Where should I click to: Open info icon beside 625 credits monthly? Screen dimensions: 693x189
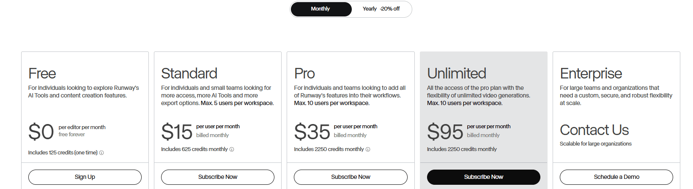(232, 149)
